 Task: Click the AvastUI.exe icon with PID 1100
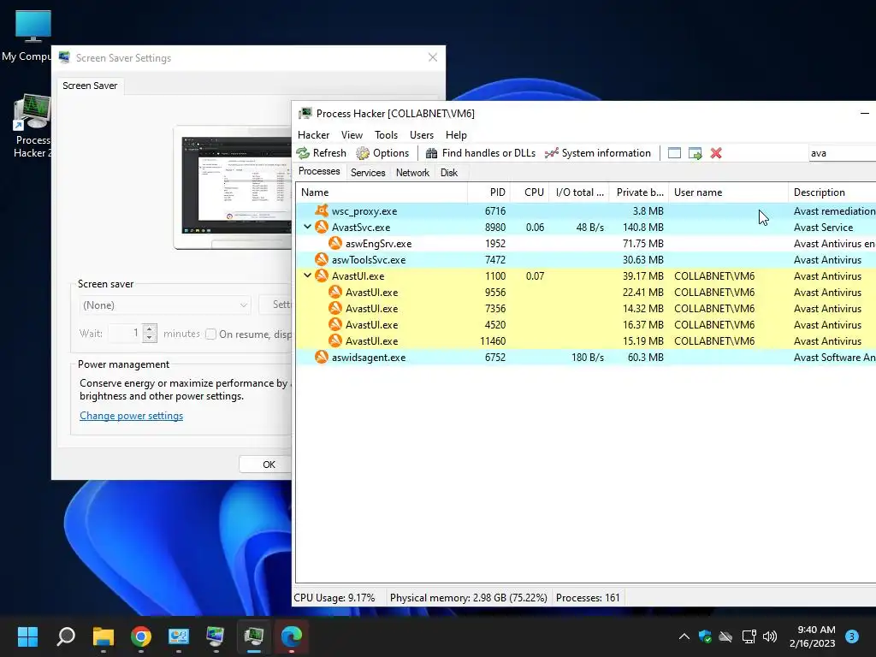click(322, 275)
